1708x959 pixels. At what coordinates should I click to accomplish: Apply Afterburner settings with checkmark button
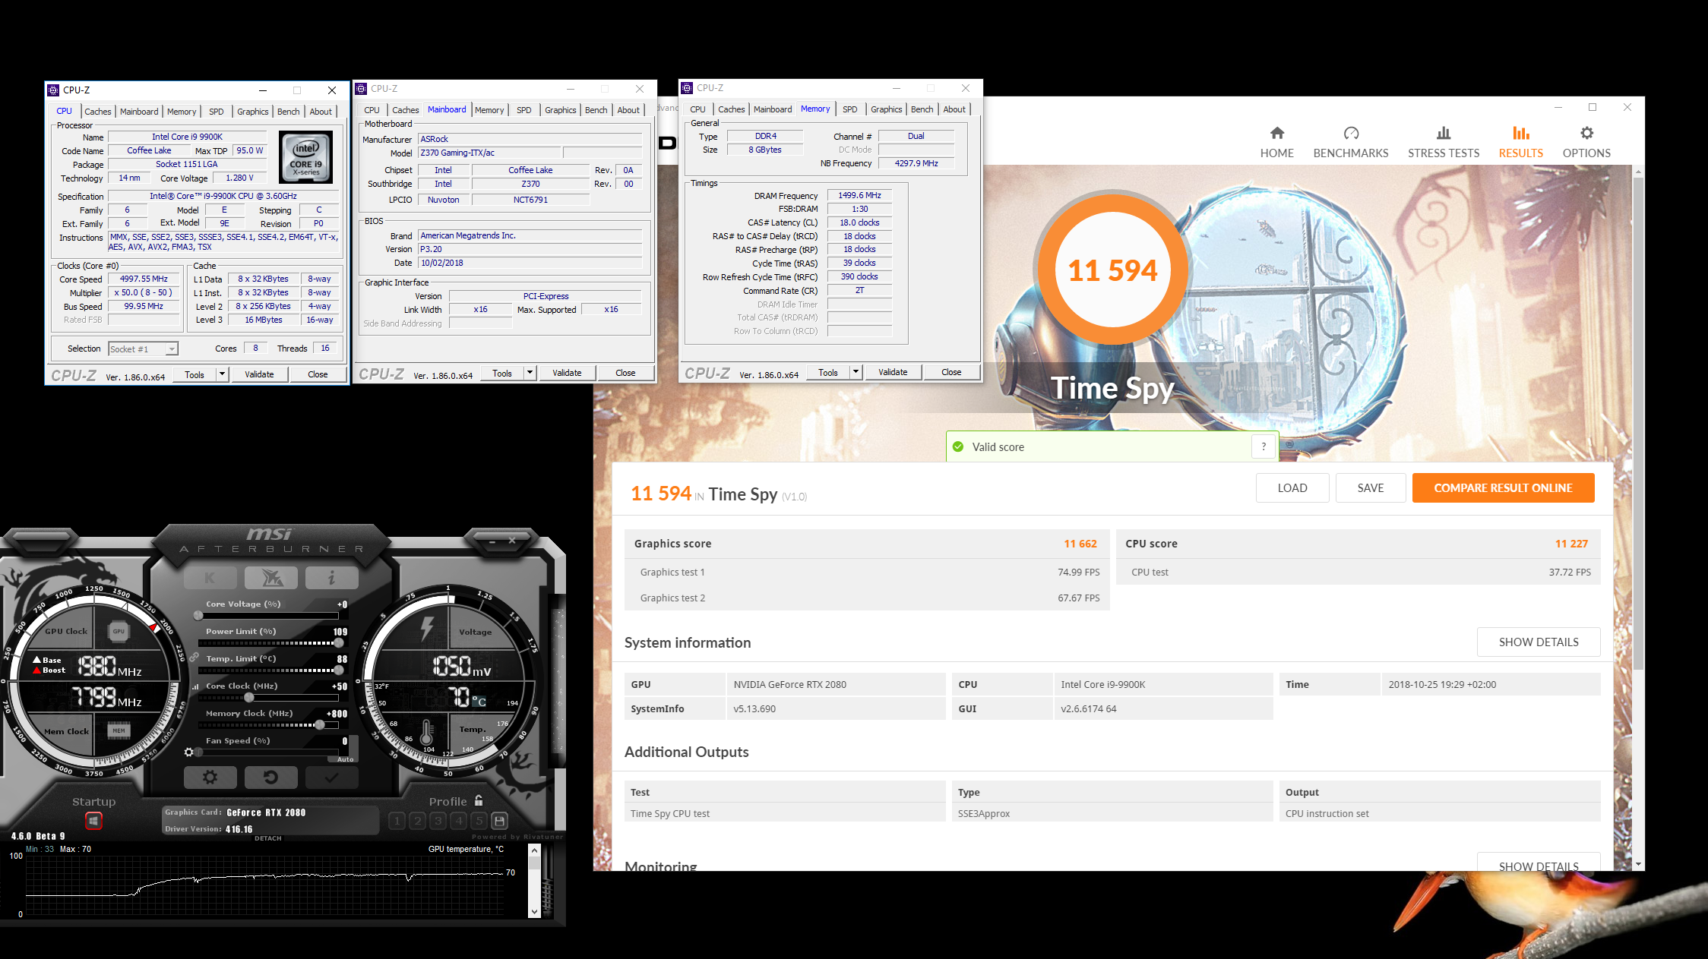tap(331, 777)
